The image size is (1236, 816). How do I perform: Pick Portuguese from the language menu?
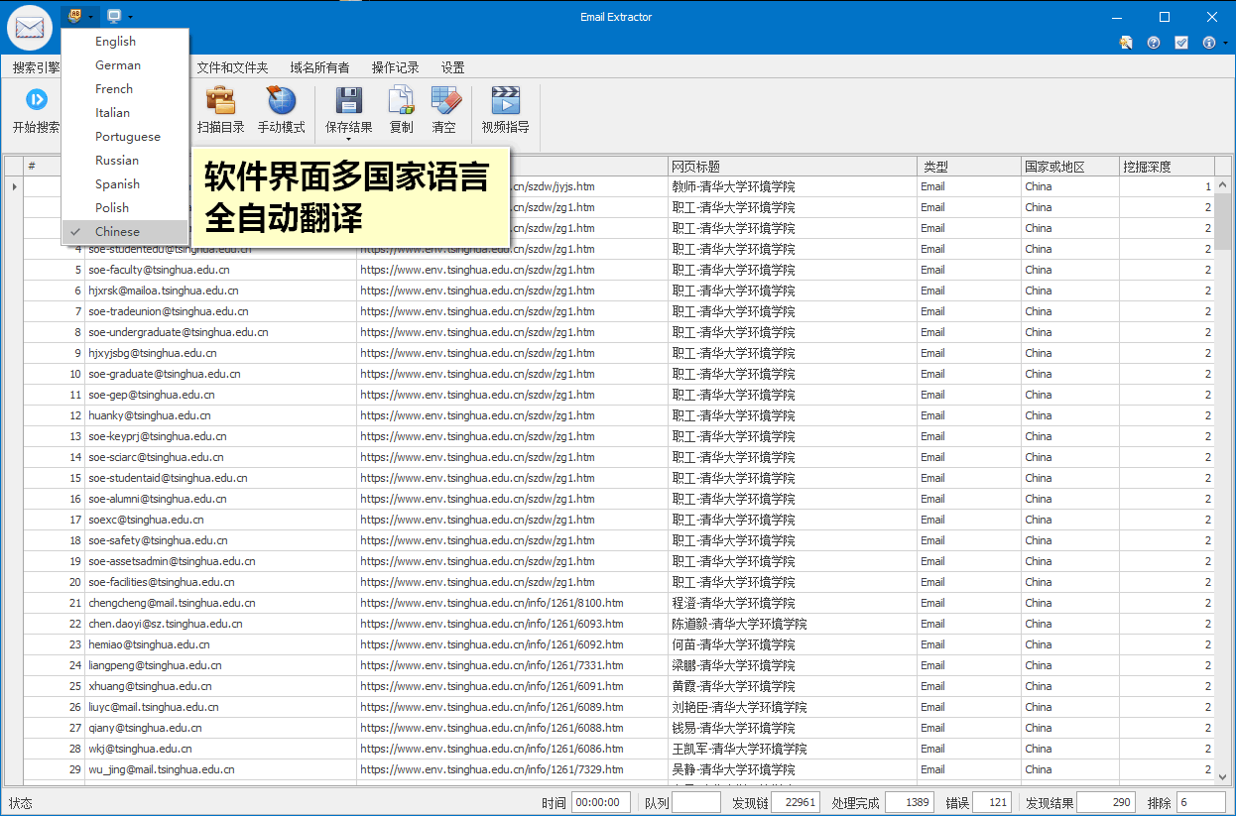point(125,137)
